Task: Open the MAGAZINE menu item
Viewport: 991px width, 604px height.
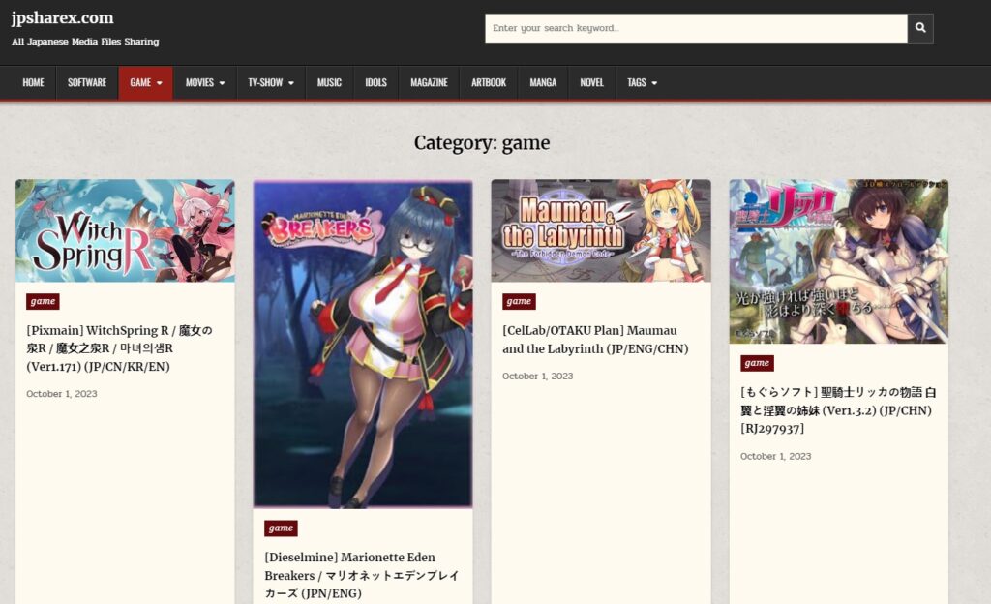Action: click(429, 83)
